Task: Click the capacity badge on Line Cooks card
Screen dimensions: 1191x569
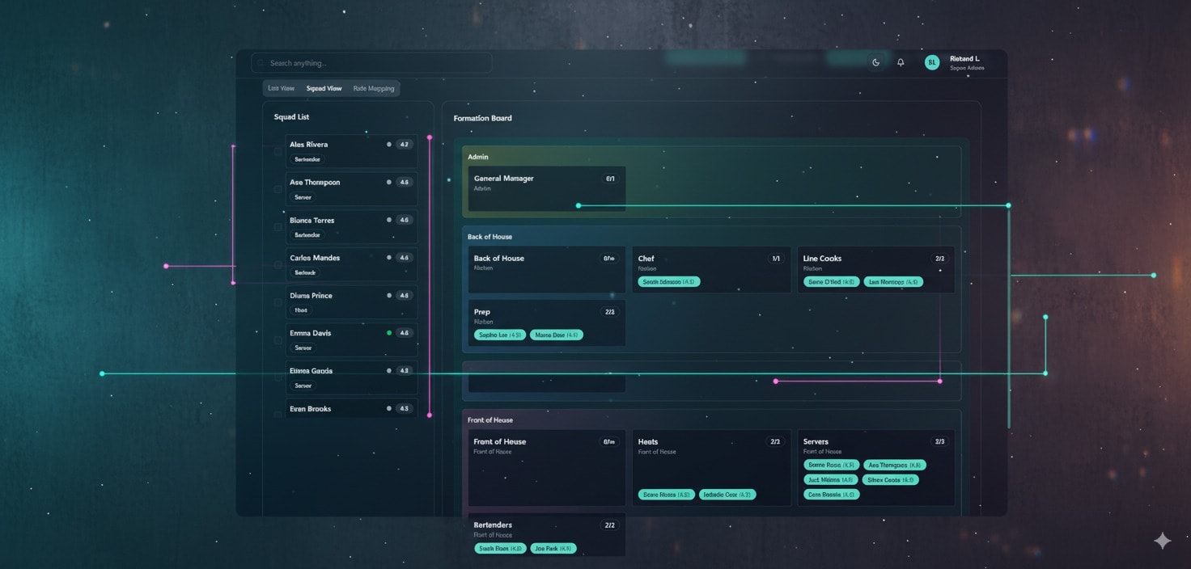Action: pyautogui.click(x=939, y=259)
